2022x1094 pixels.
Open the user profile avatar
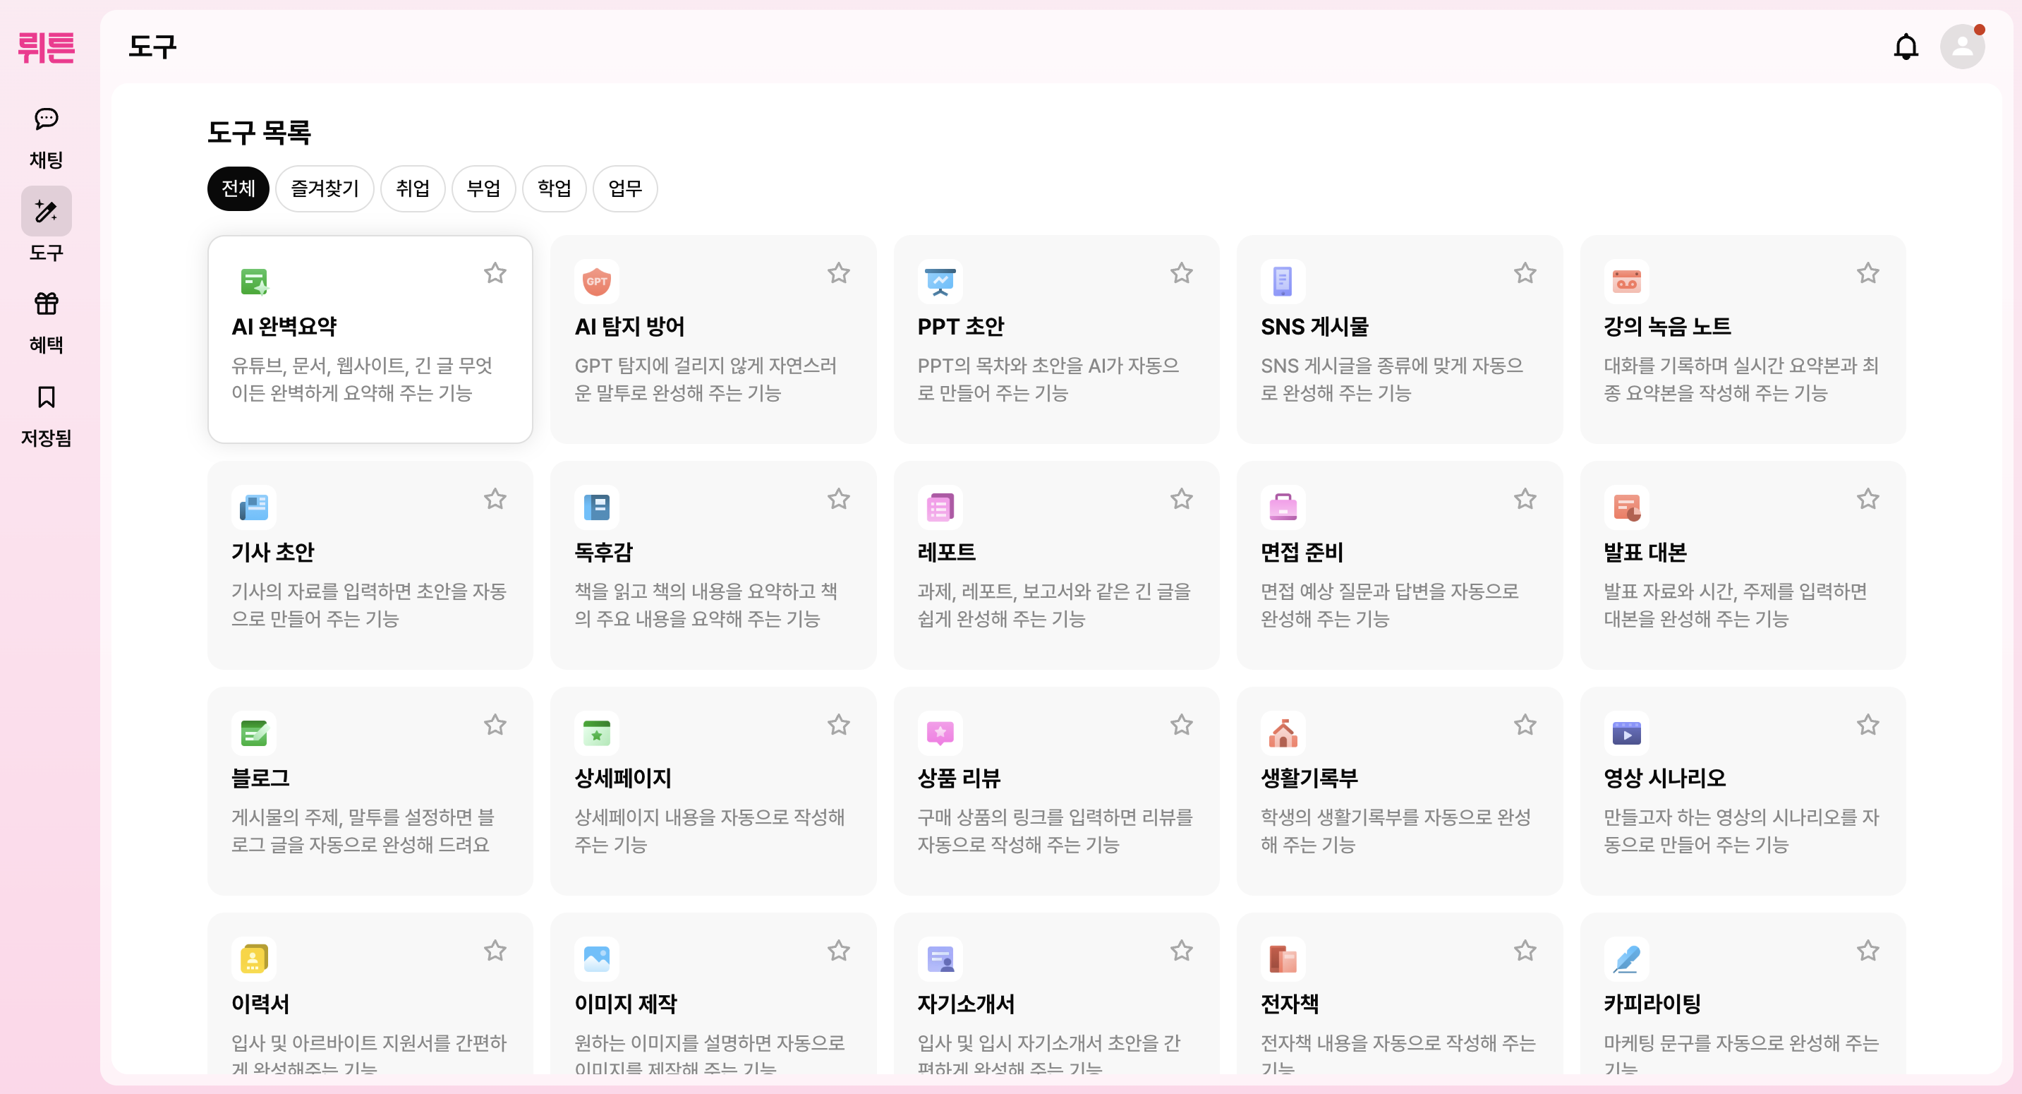pos(1961,47)
